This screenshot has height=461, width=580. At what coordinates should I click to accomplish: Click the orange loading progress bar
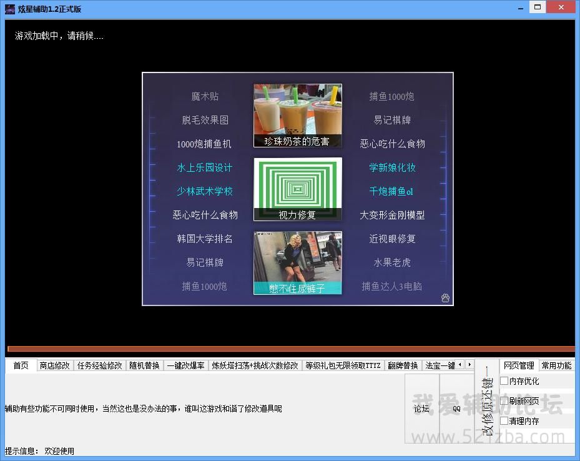(x=290, y=349)
